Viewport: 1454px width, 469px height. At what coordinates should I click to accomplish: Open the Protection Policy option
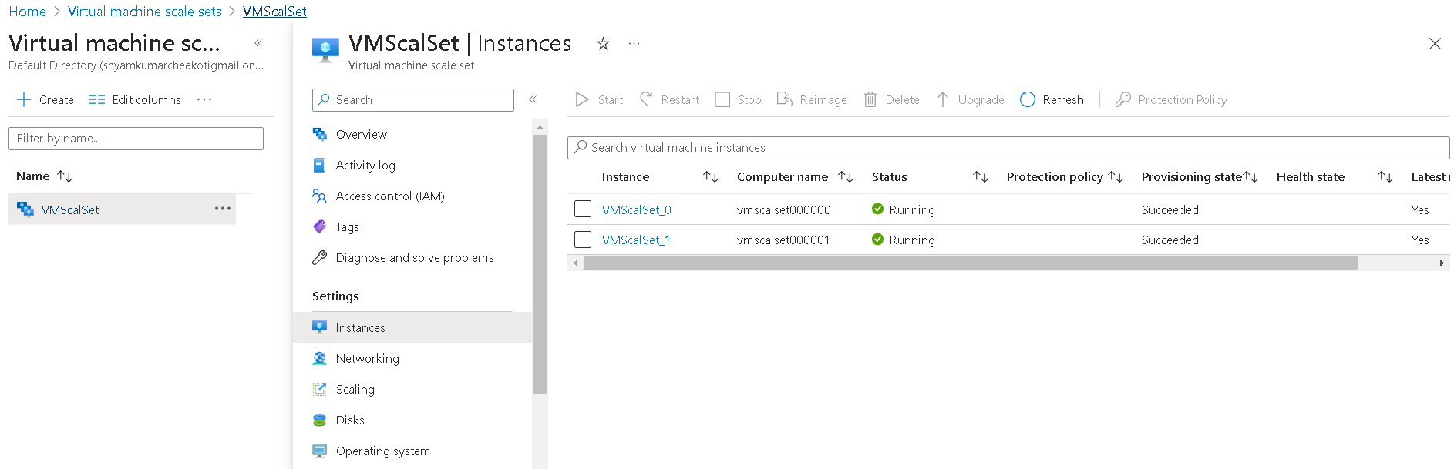pyautogui.click(x=1171, y=99)
